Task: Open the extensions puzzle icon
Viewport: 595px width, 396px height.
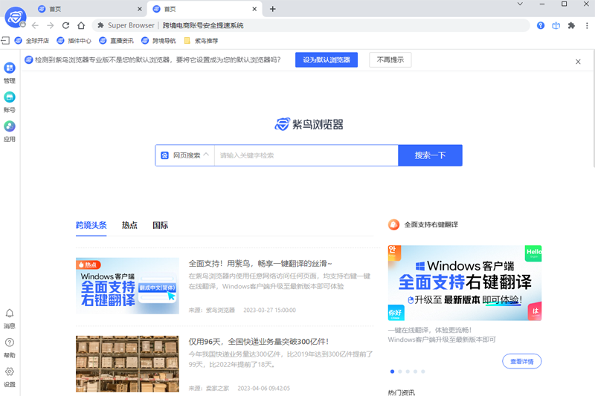Action: click(x=571, y=25)
